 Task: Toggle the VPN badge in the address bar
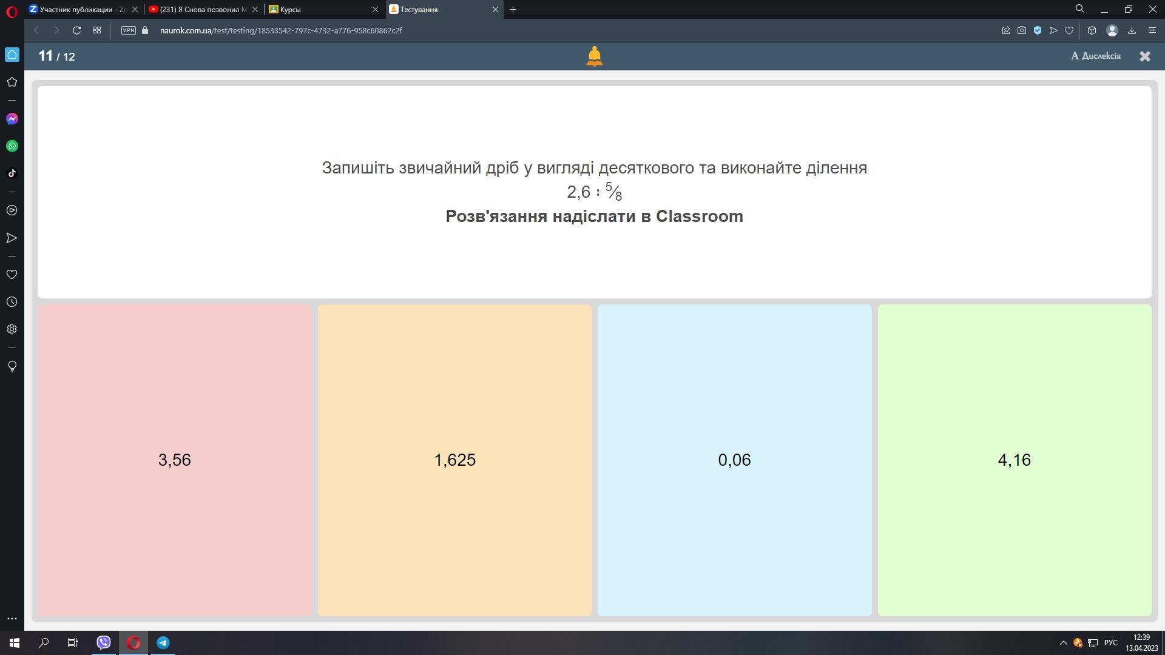pyautogui.click(x=128, y=30)
